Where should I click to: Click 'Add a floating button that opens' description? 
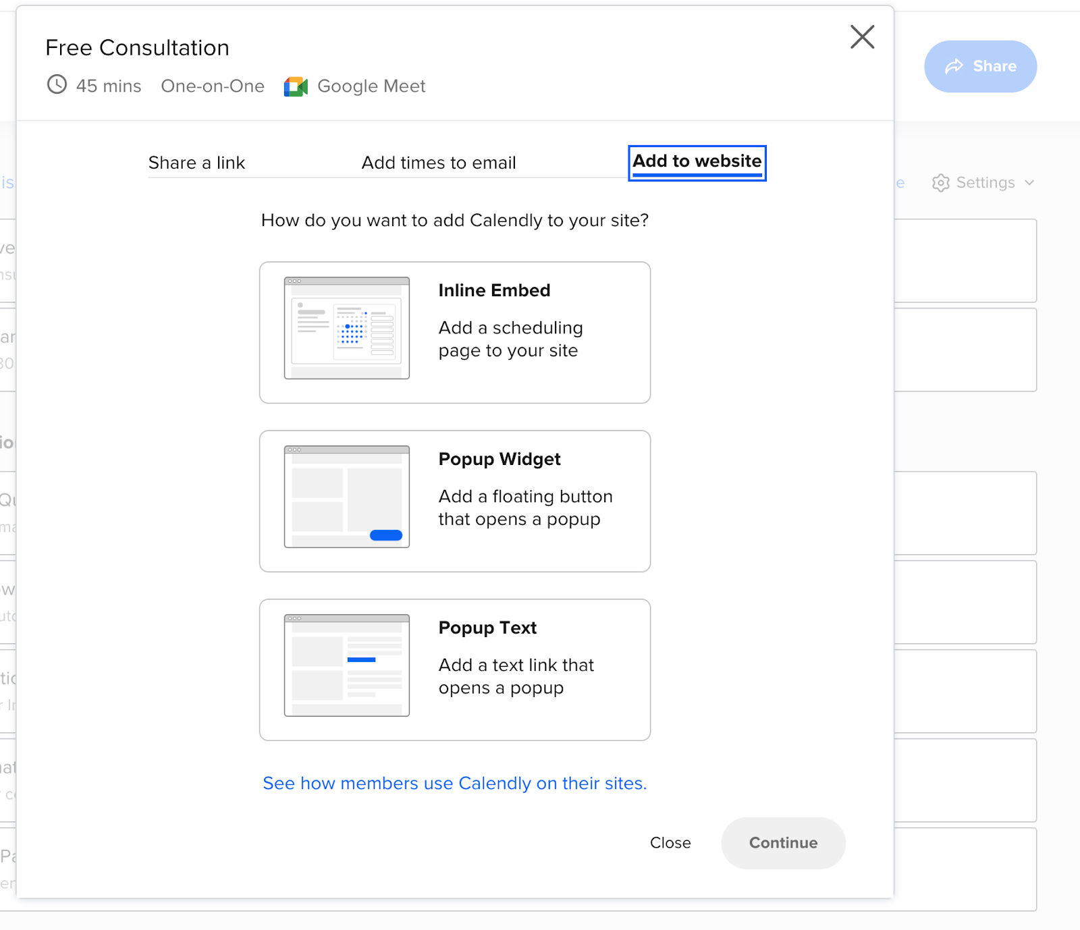pos(526,508)
